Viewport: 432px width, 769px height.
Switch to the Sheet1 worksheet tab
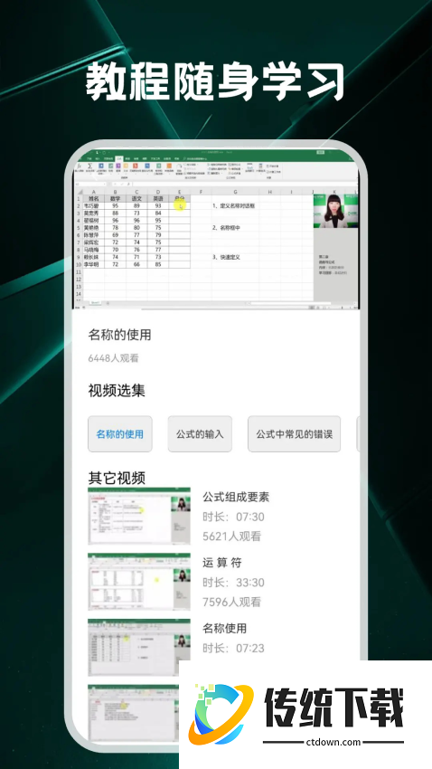coord(95,303)
